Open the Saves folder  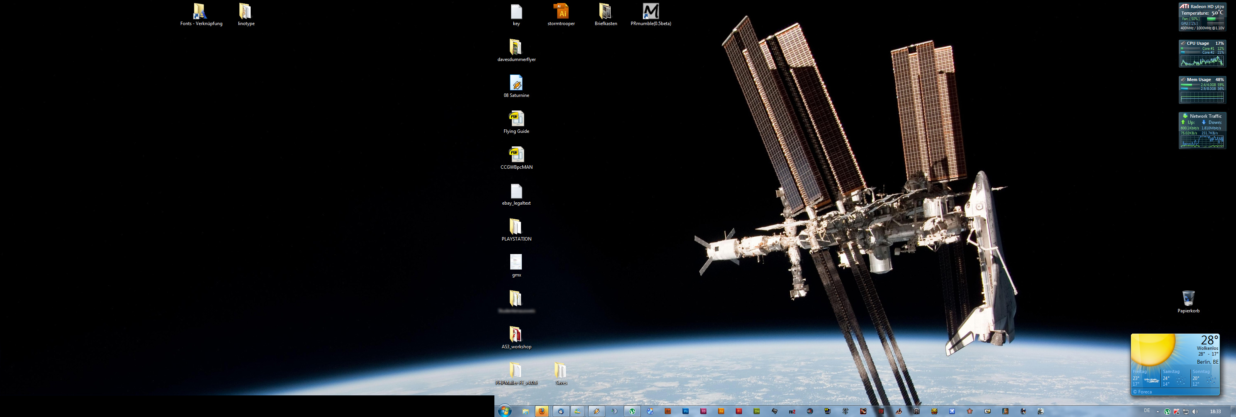561,374
